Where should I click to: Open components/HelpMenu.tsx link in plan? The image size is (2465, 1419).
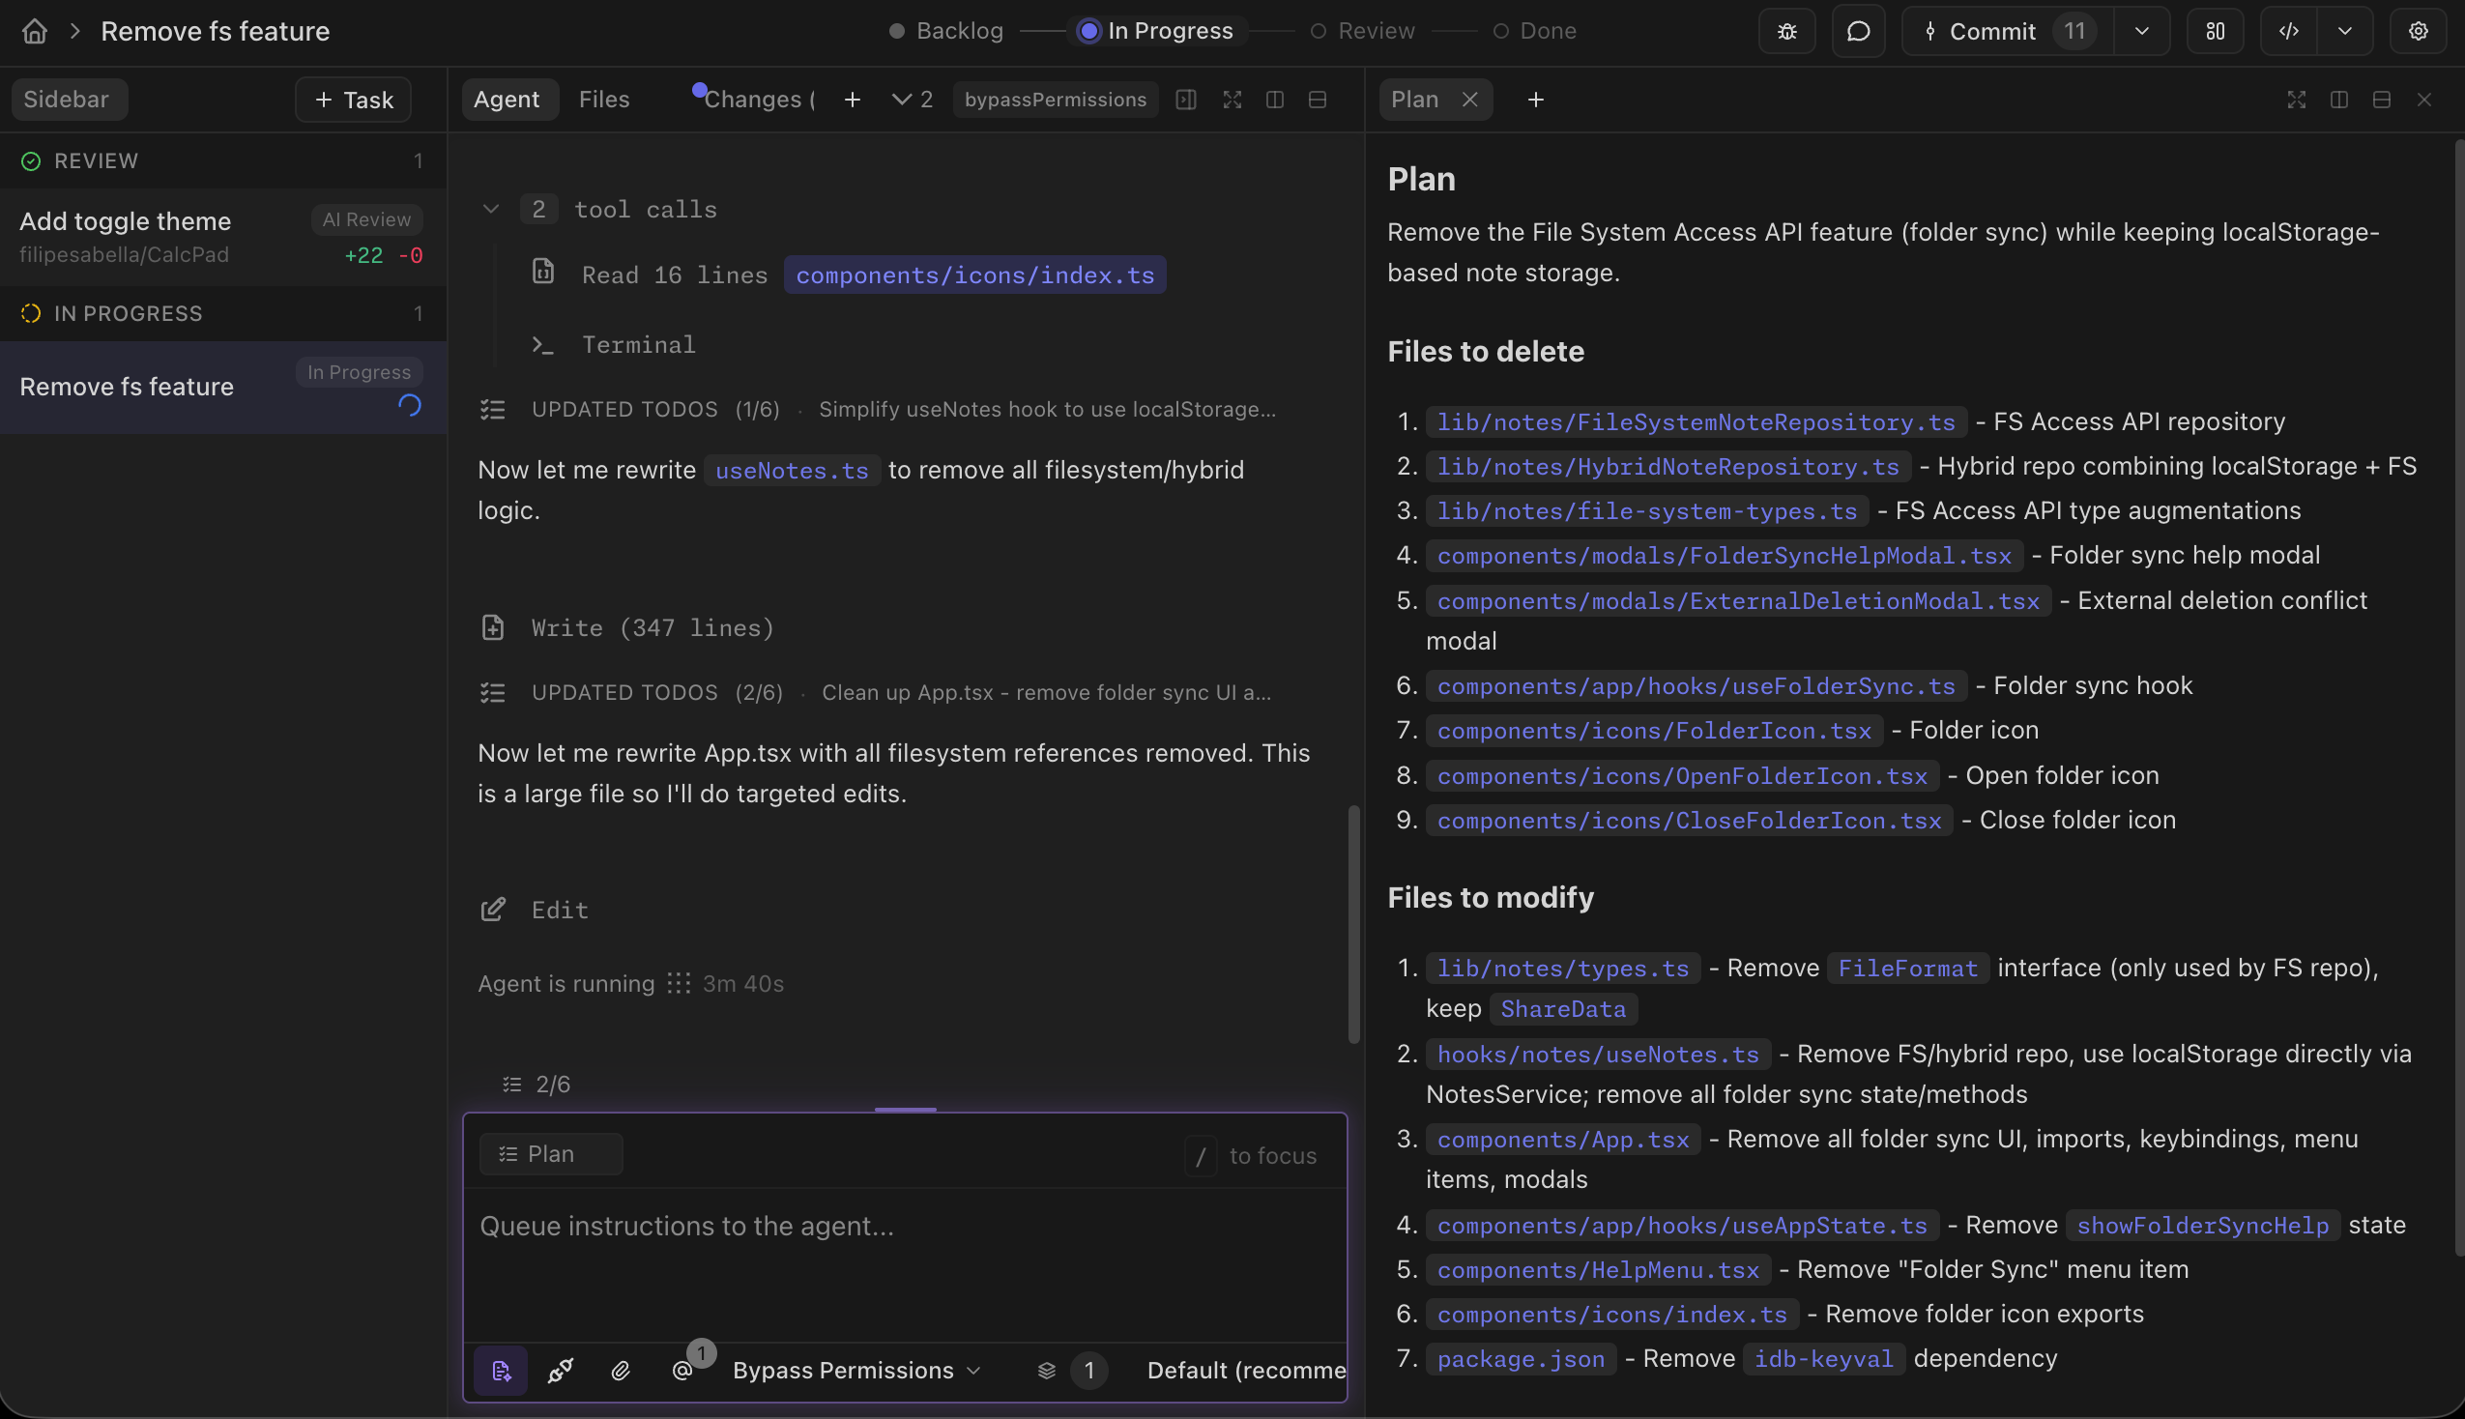point(1598,1270)
